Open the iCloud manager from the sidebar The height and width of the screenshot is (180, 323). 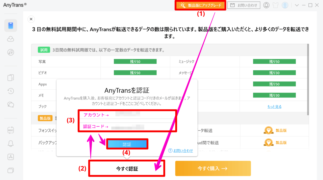(11, 39)
